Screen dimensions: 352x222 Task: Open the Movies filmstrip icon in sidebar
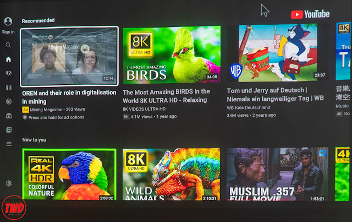tap(9, 87)
